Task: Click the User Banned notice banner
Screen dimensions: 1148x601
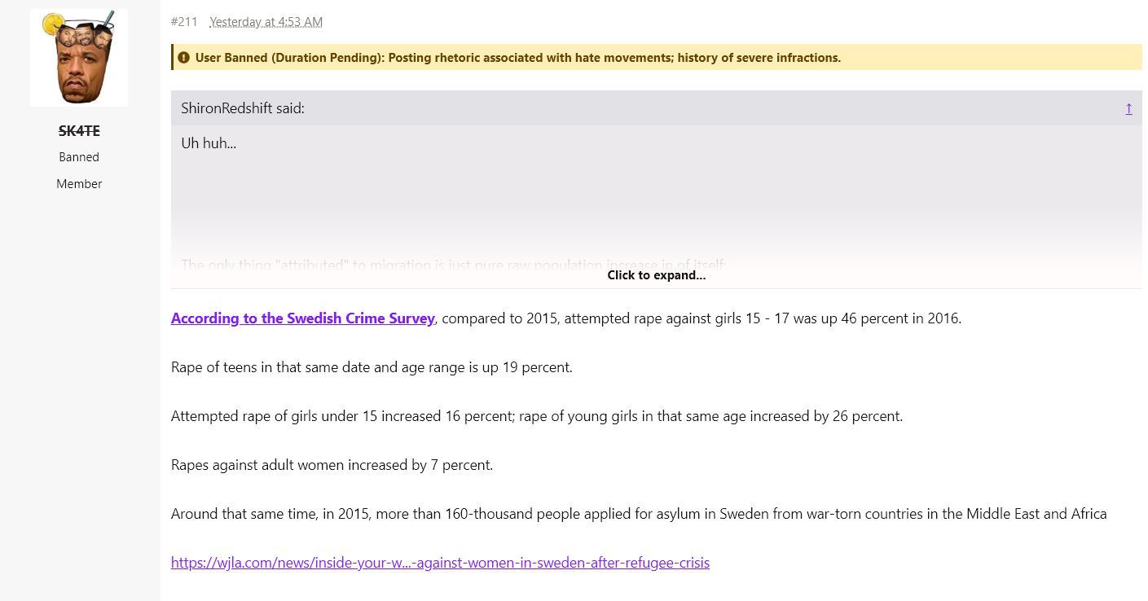Action: click(656, 58)
